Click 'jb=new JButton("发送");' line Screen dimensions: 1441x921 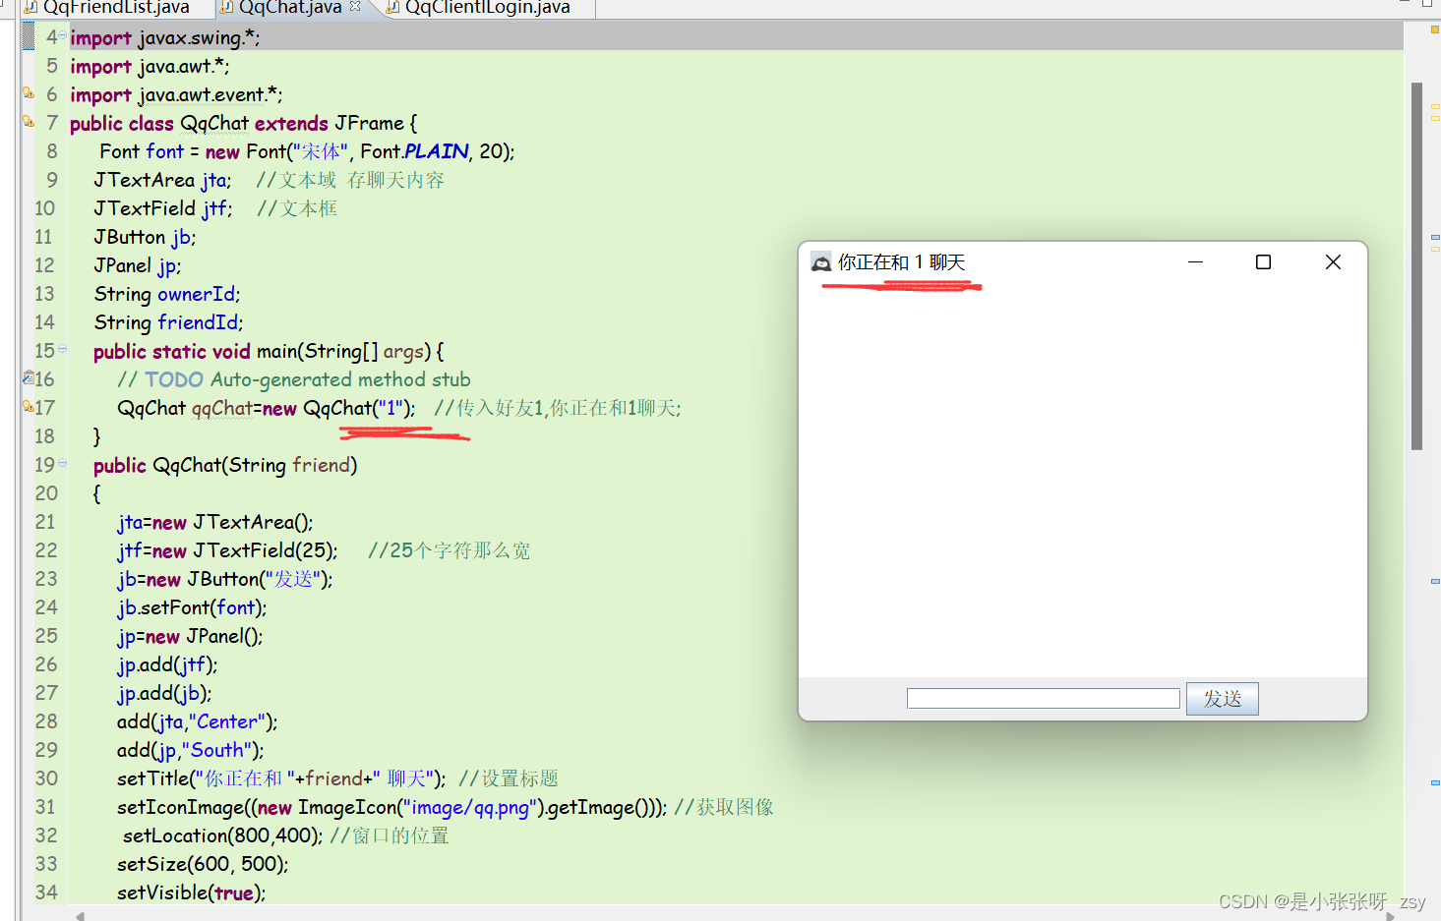tap(225, 579)
